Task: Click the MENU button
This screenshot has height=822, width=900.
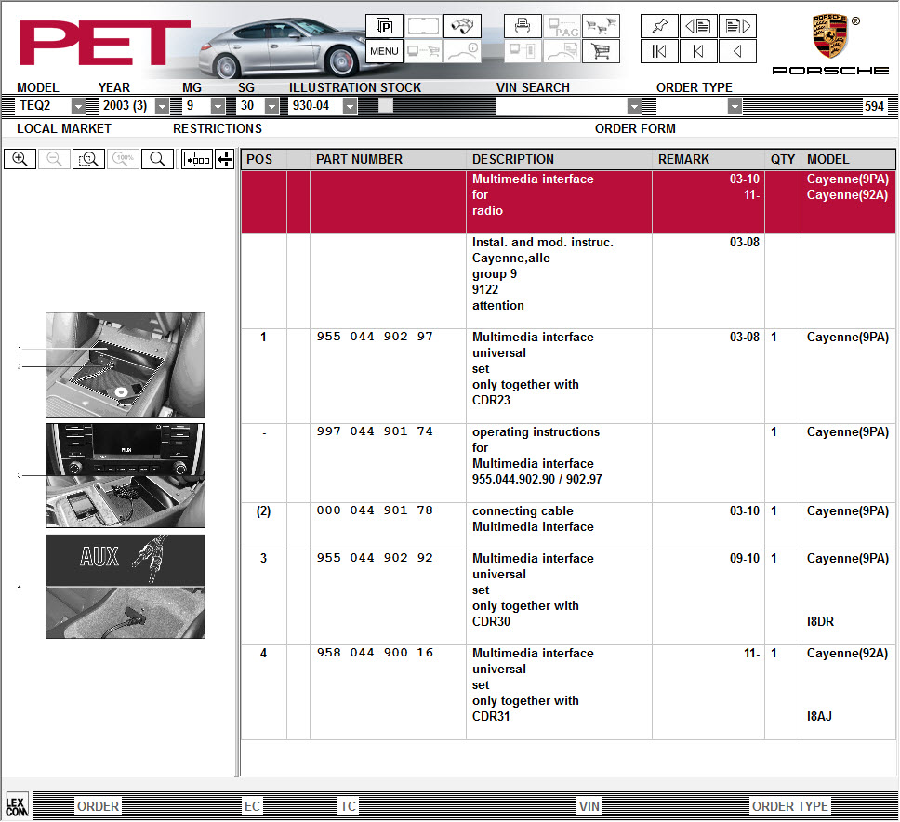Action: coord(384,50)
